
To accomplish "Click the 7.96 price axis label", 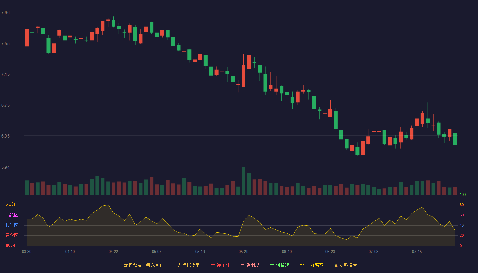I will coord(5,13).
